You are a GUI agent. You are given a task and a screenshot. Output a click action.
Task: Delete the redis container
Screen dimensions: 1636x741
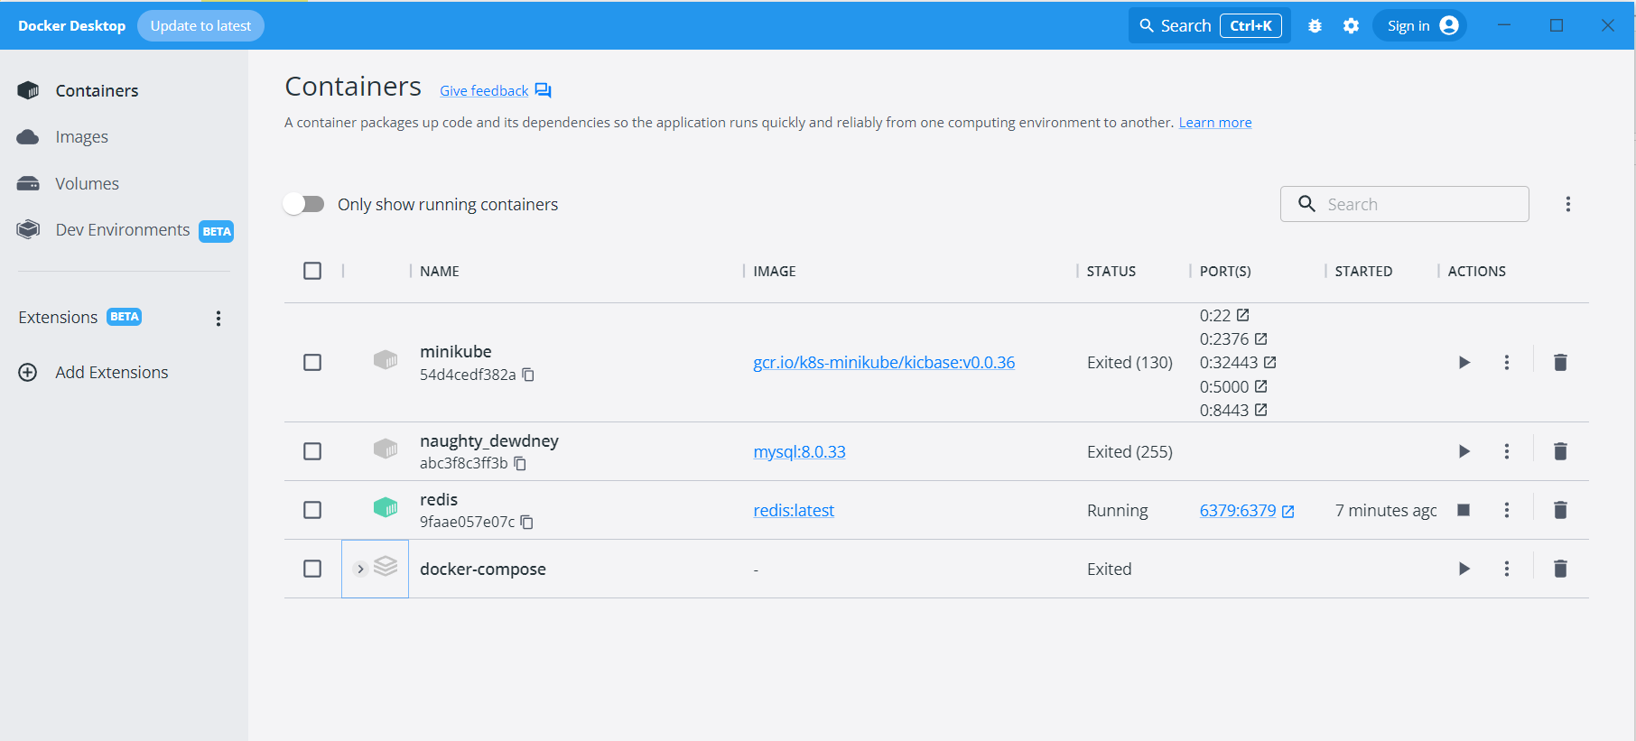1560,510
